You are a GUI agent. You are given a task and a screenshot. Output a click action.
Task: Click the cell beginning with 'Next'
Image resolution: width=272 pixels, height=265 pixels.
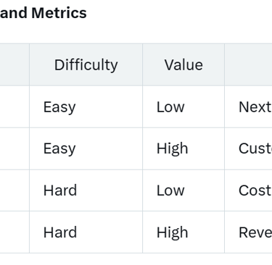(248, 106)
